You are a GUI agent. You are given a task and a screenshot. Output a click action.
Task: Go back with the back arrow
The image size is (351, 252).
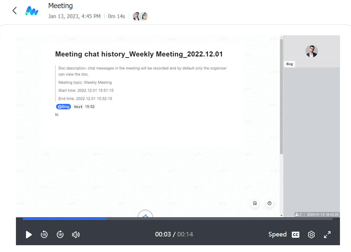(14, 11)
